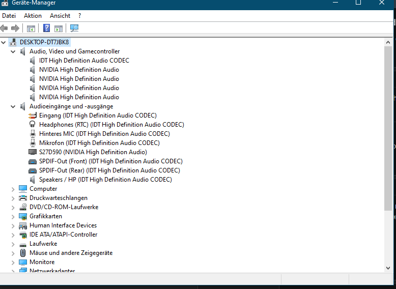Maximize the Geräte-Manager window
This screenshot has height=289, width=396.
[x=358, y=3]
